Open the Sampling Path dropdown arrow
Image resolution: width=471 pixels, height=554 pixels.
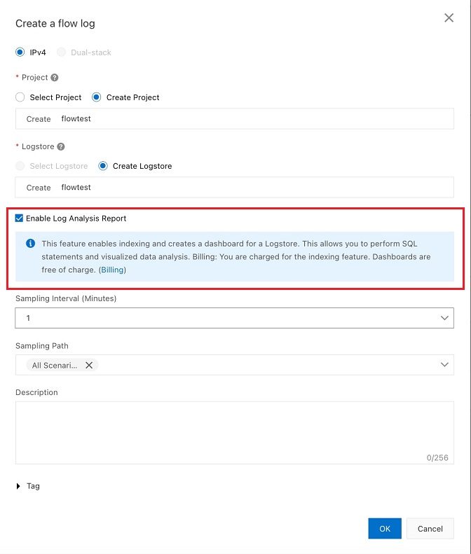(x=444, y=365)
